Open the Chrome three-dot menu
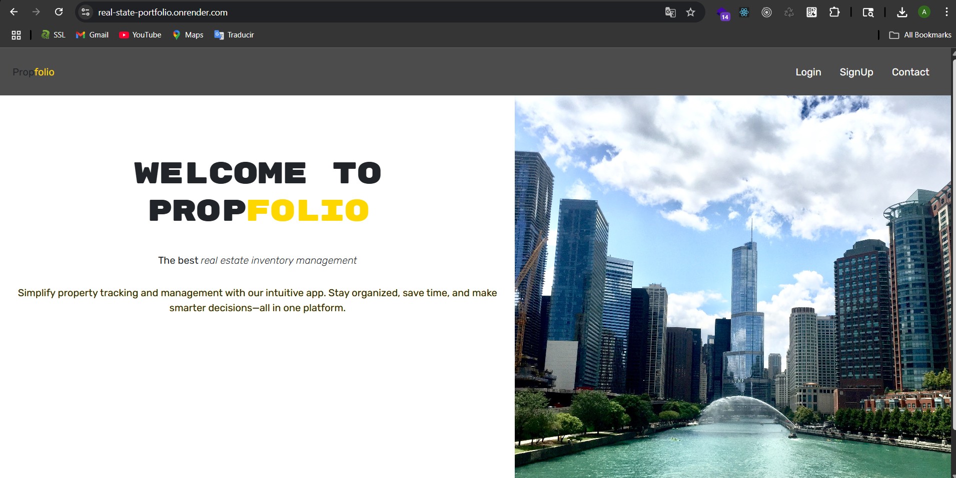Viewport: 956px width, 478px height. click(946, 12)
